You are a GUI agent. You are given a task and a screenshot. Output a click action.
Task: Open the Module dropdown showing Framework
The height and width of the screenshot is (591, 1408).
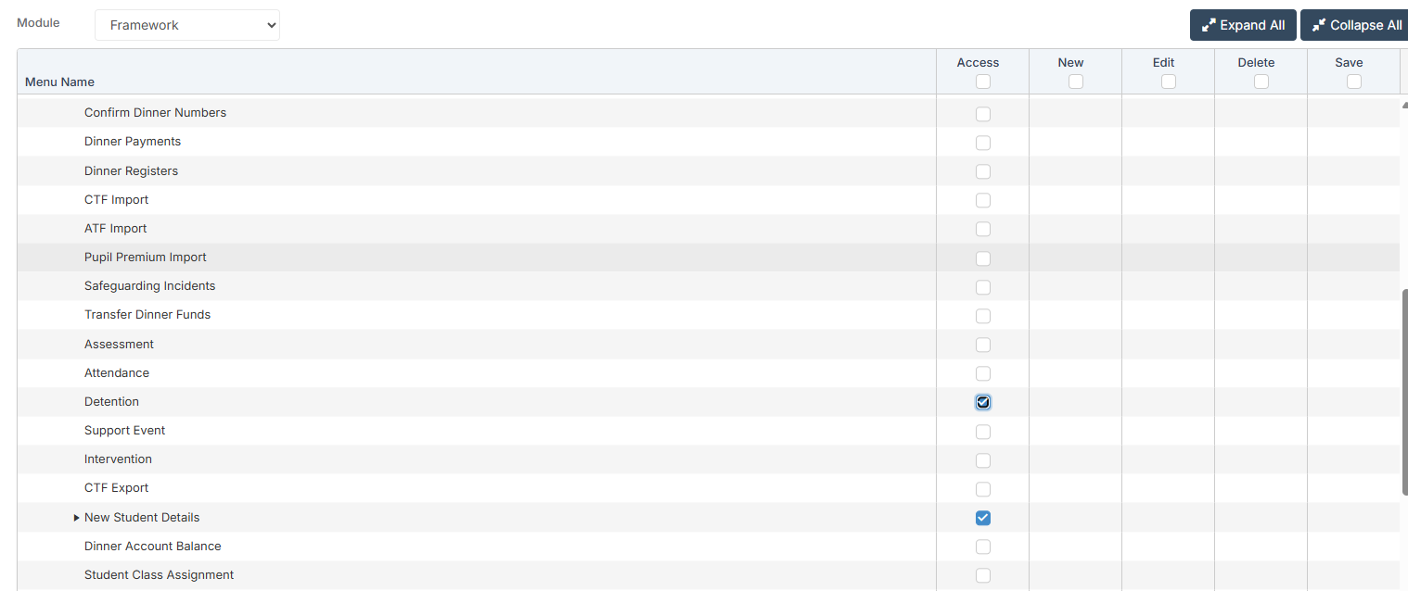pyautogui.click(x=186, y=25)
